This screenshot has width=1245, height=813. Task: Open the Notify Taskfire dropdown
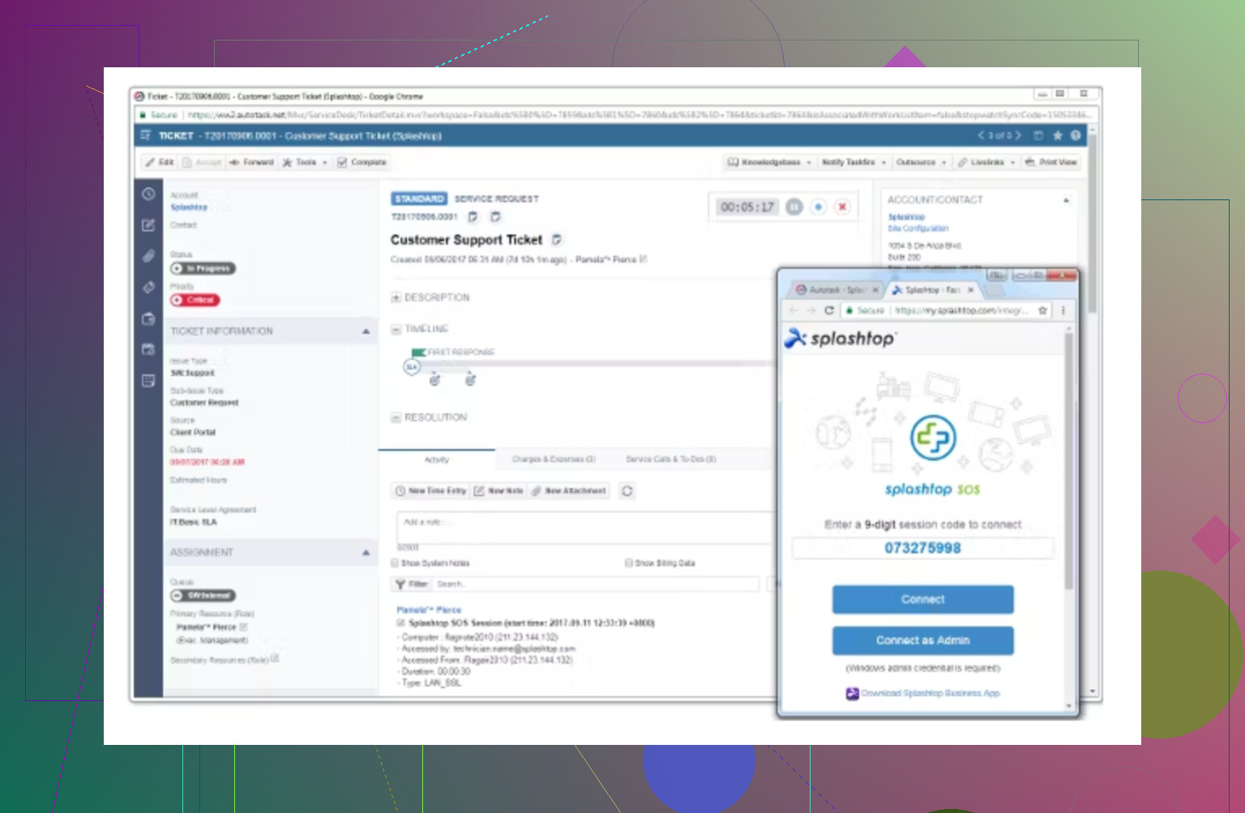click(854, 162)
